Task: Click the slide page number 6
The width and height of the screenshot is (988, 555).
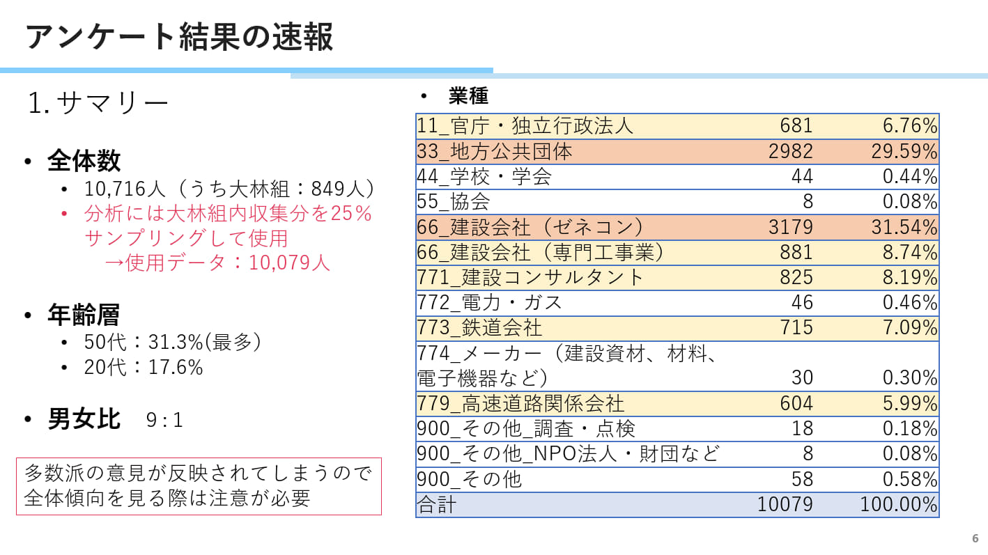Action: click(x=975, y=538)
